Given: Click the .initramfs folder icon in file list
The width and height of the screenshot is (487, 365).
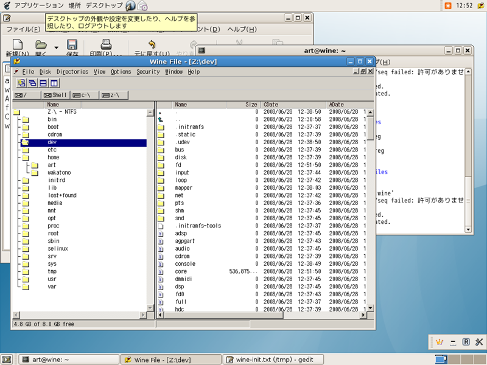Looking at the screenshot, I should pos(161,127).
